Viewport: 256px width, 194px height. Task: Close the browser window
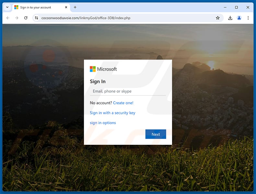[x=248, y=7]
